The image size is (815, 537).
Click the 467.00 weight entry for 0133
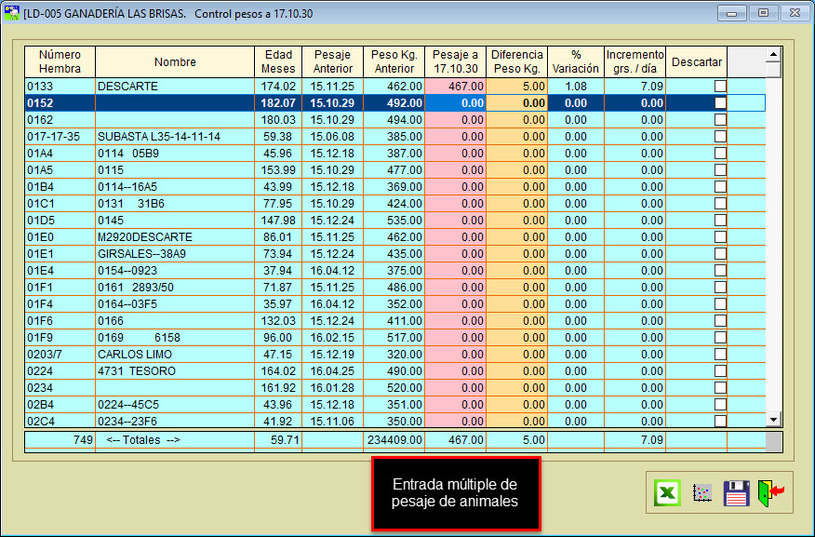(456, 87)
